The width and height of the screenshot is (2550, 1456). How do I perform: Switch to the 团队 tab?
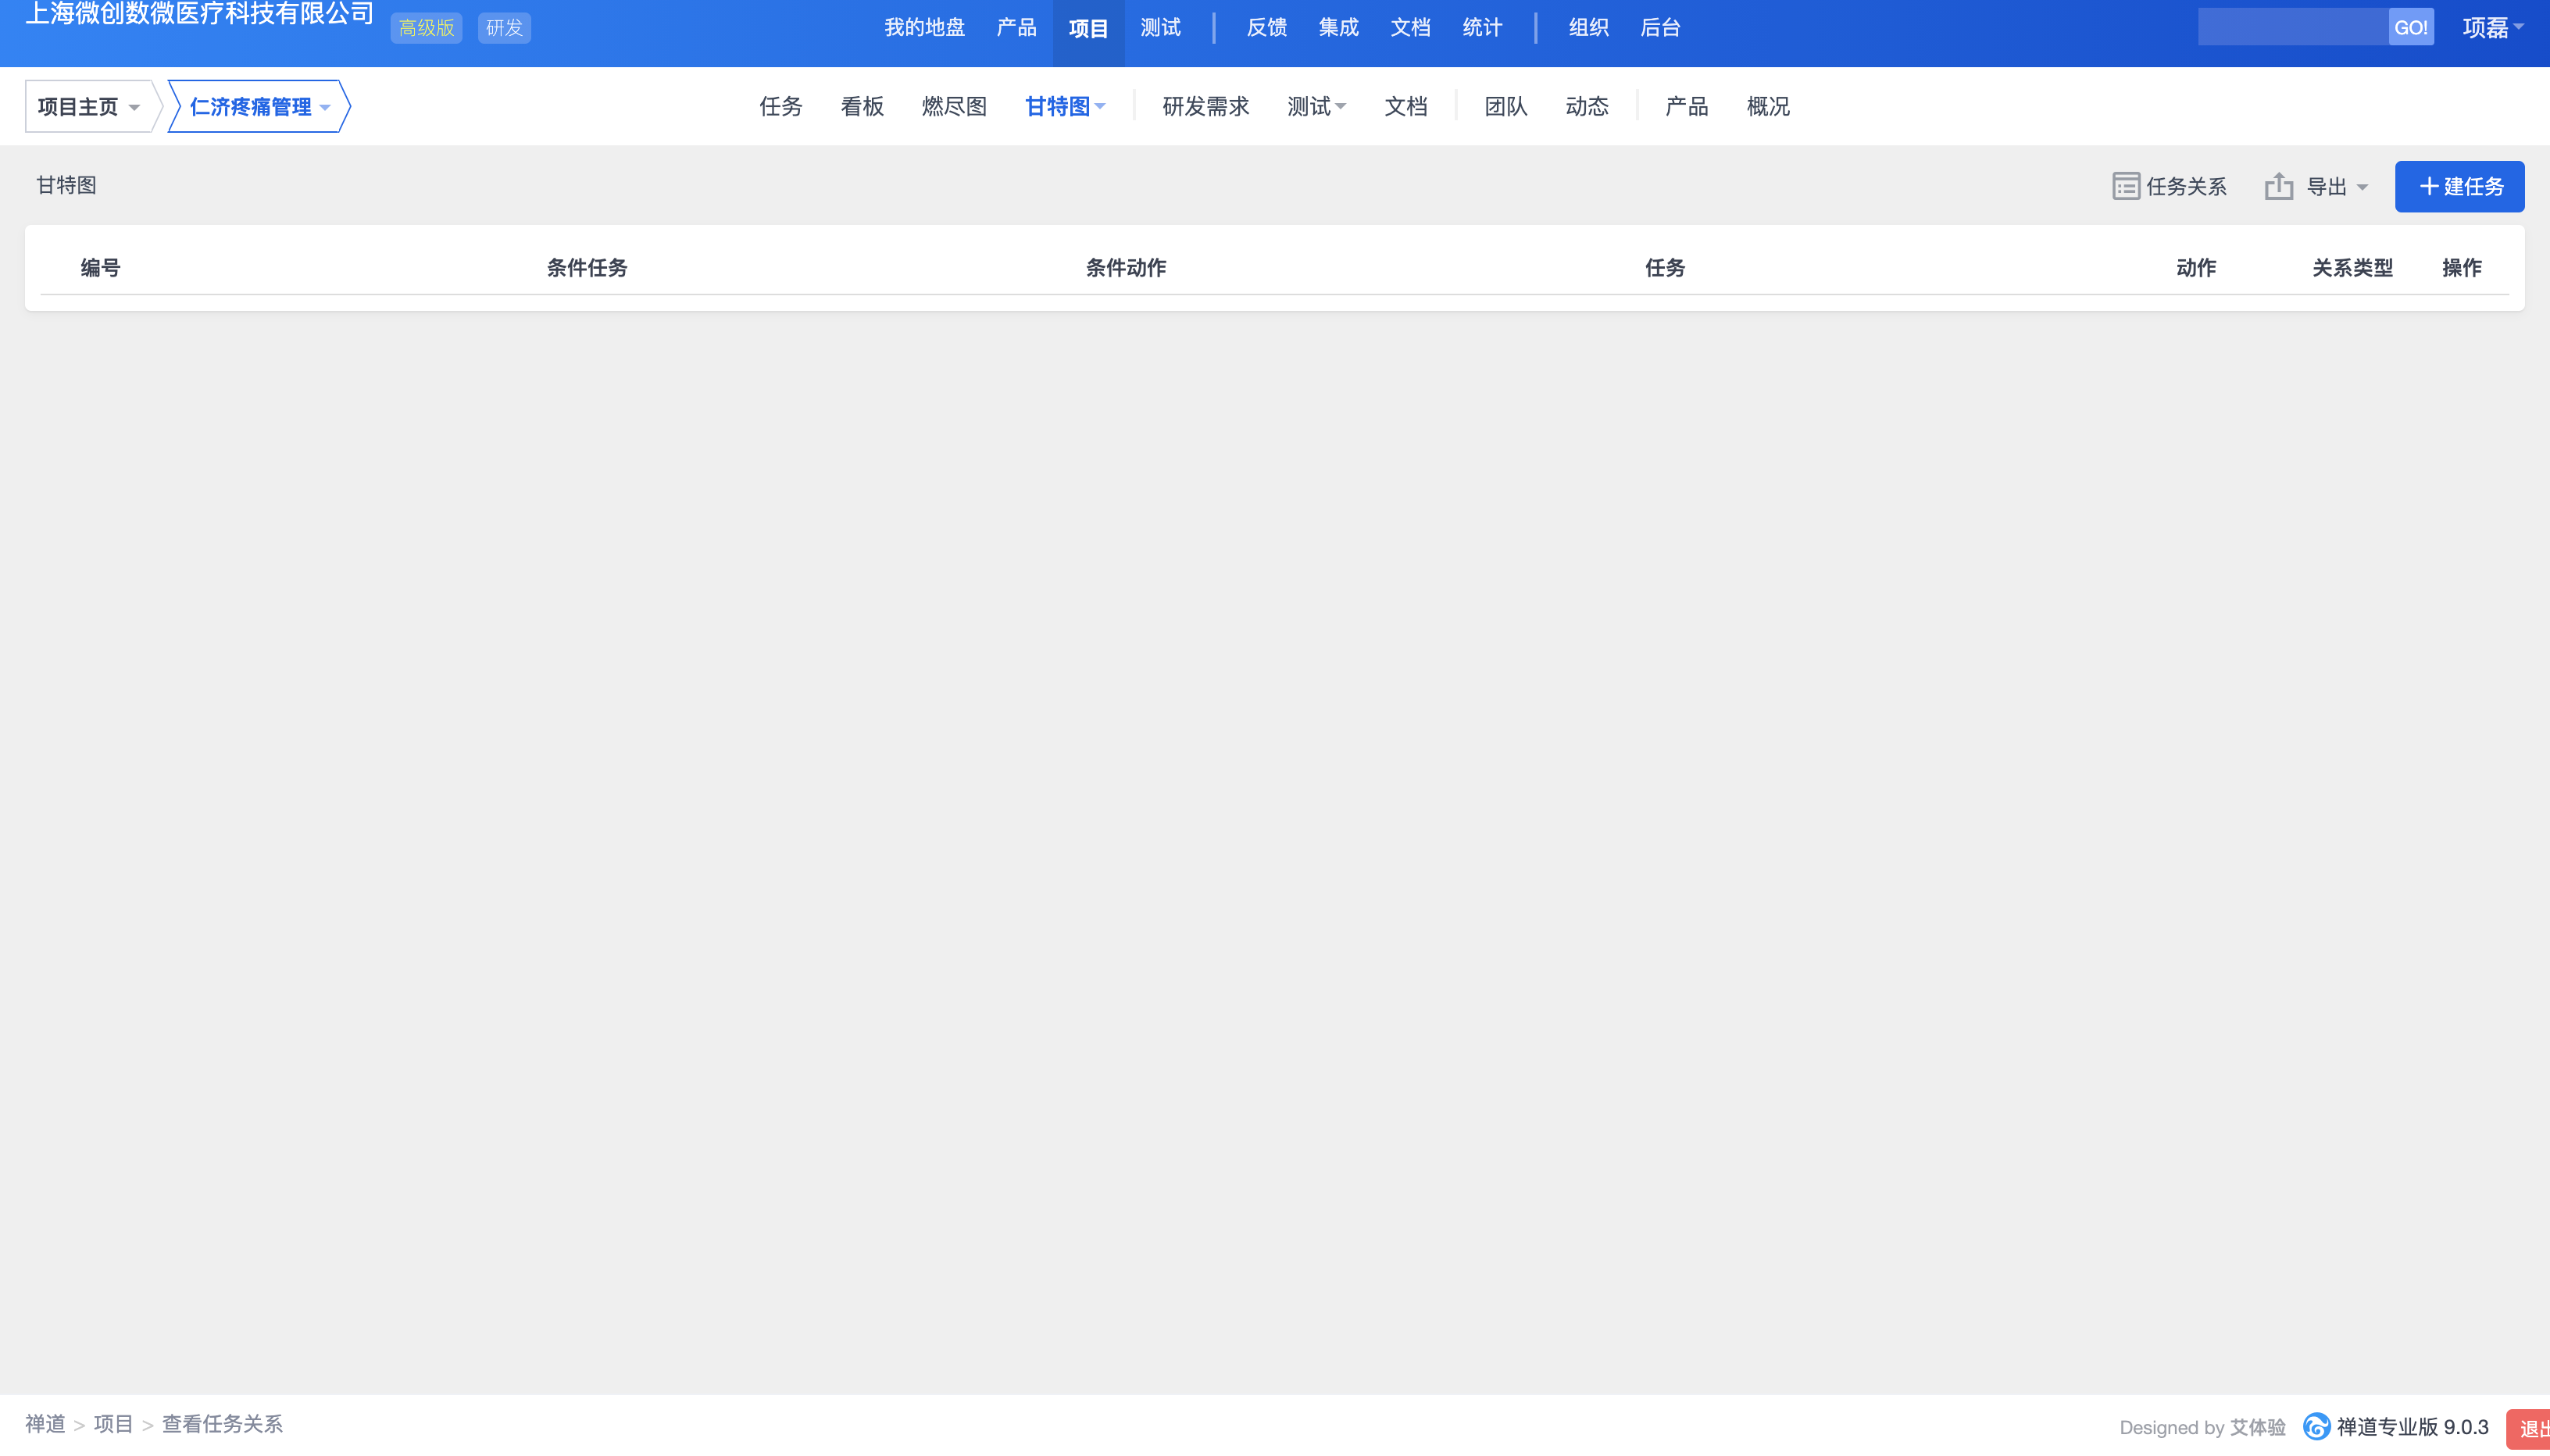[1506, 106]
